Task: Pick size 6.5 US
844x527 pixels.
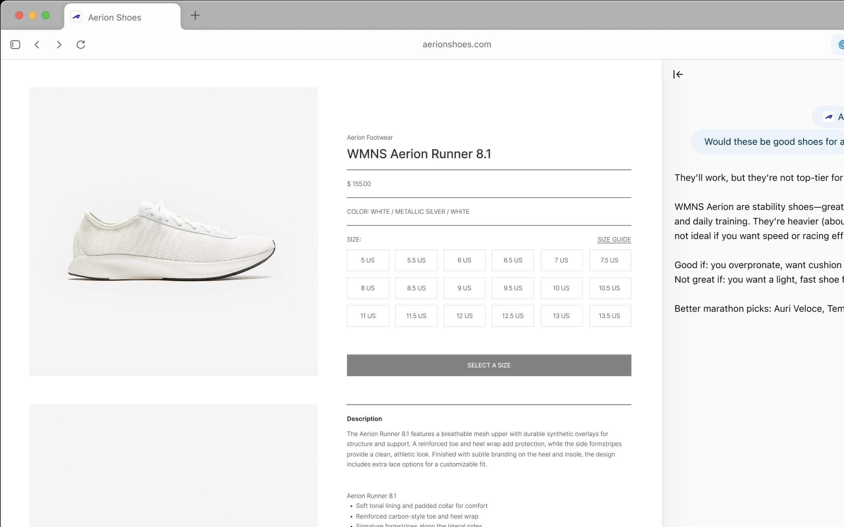Action: point(513,260)
